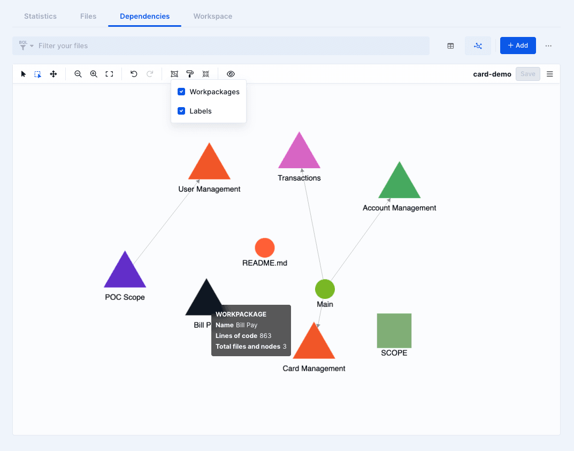The image size is (574, 451).
Task: Click the Save button
Action: pyautogui.click(x=528, y=74)
